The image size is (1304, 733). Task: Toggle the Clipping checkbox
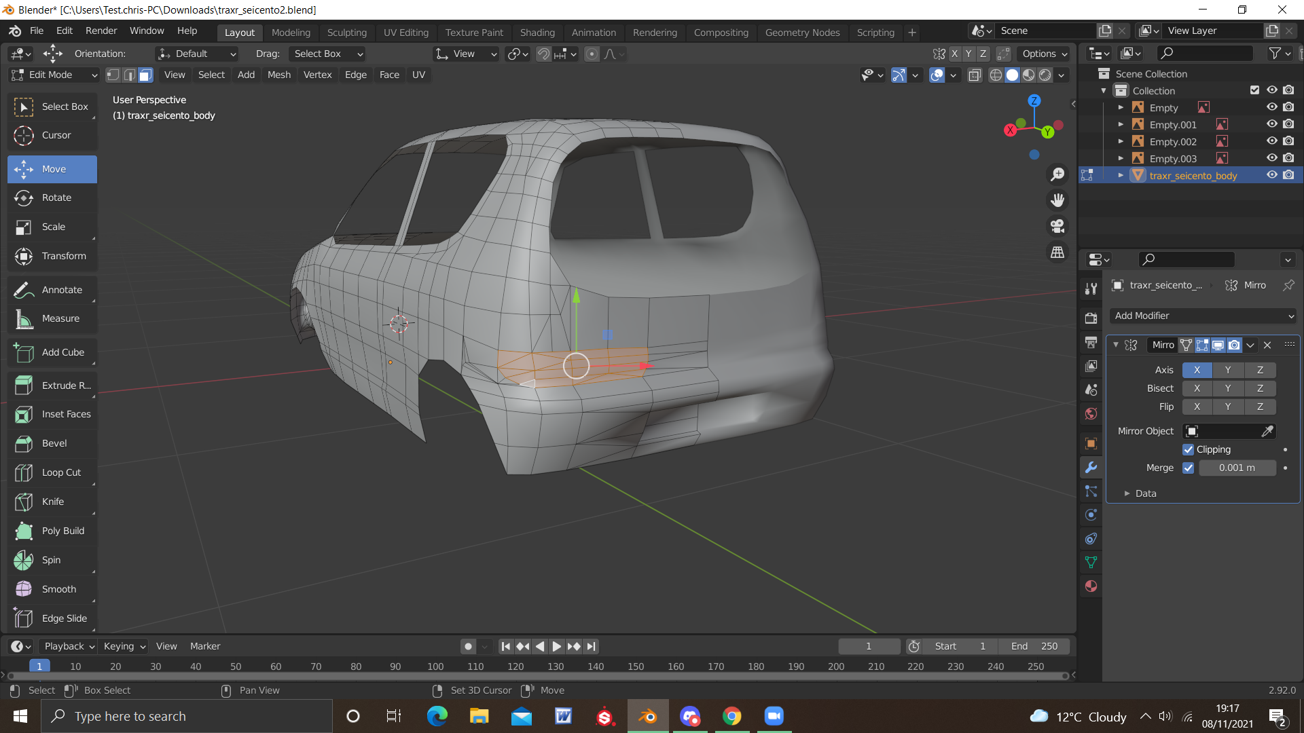click(1188, 449)
